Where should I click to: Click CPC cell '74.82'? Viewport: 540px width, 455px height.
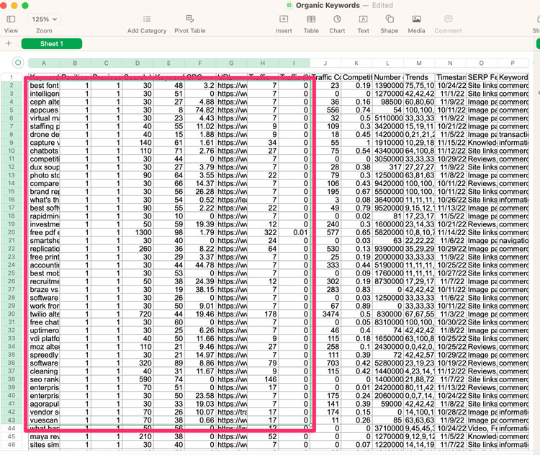pyautogui.click(x=200, y=110)
